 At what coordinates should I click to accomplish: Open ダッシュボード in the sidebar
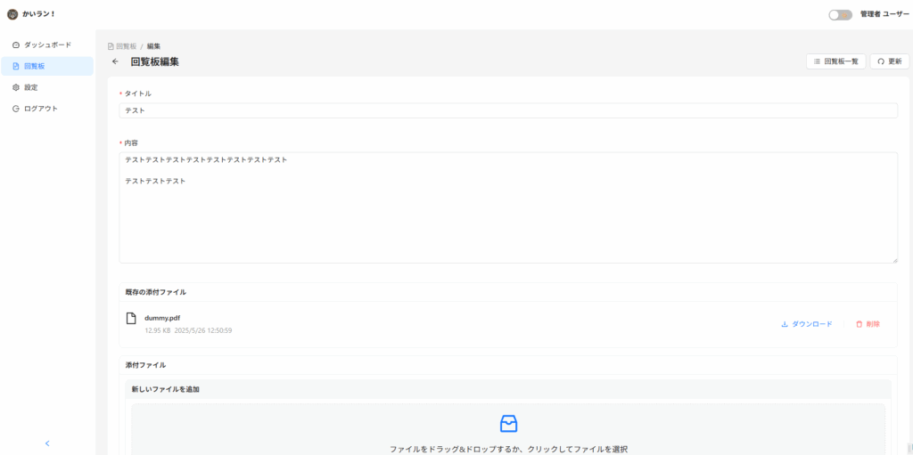47,45
